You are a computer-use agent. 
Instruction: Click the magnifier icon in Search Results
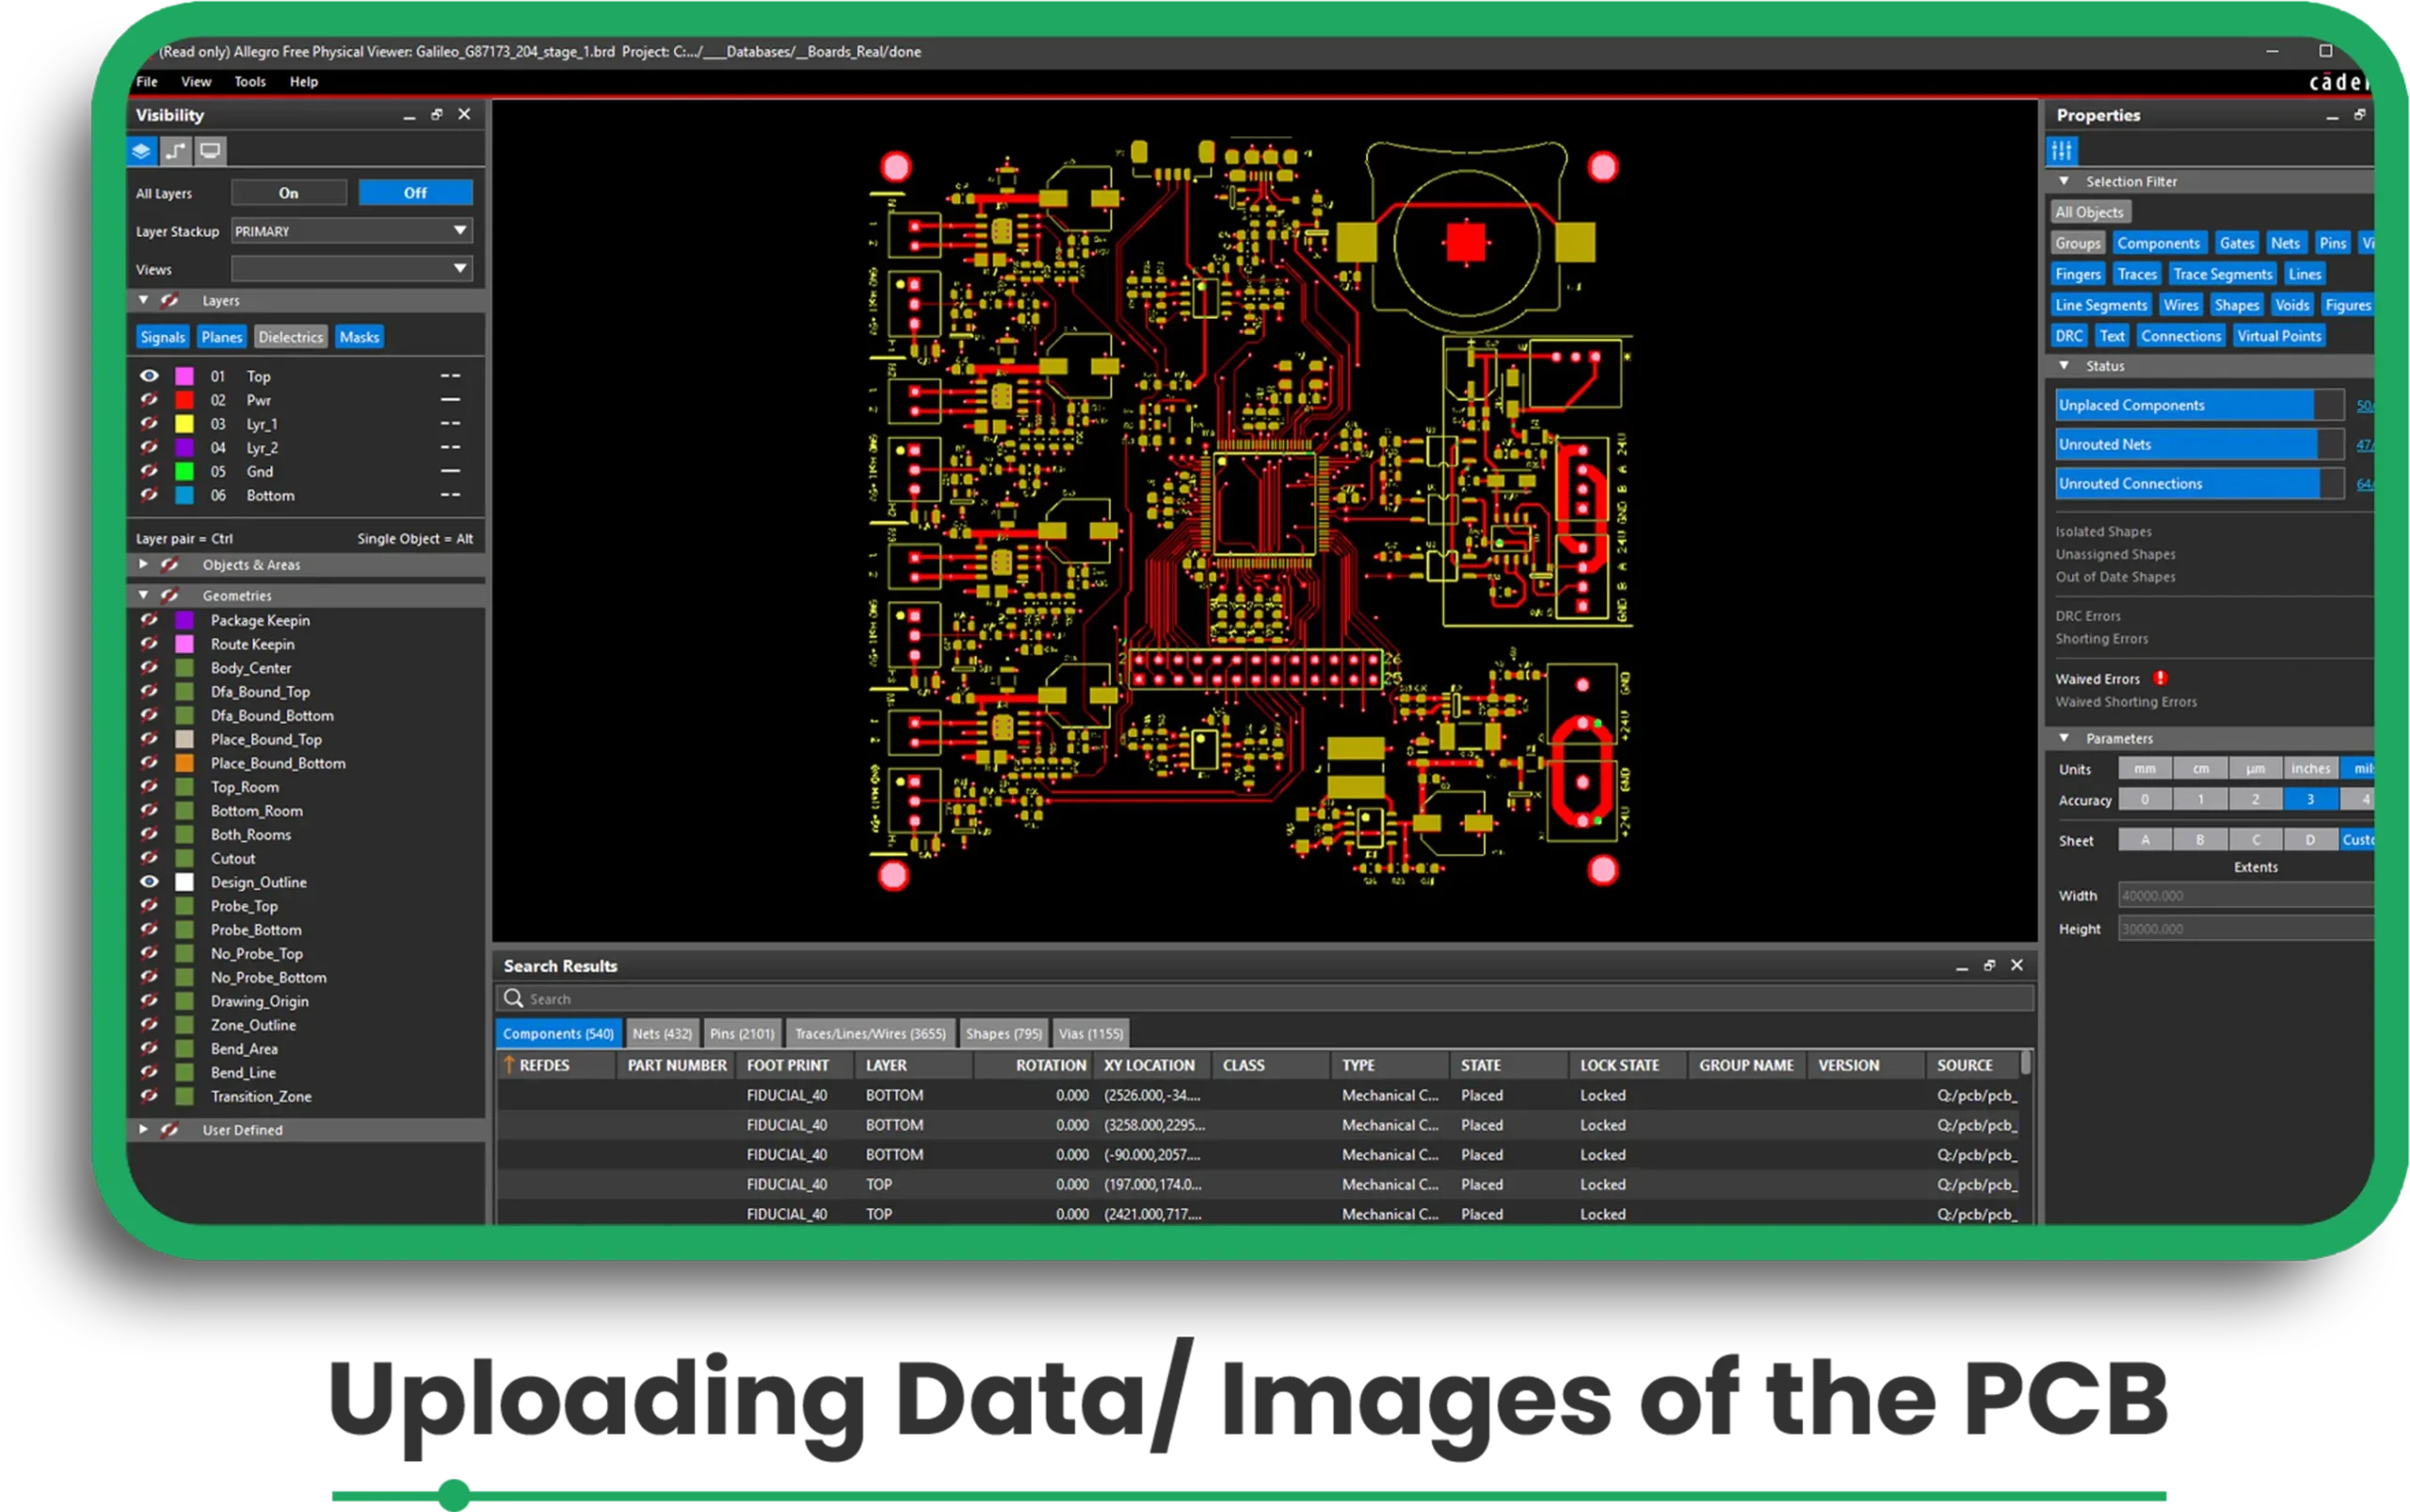pos(514,998)
